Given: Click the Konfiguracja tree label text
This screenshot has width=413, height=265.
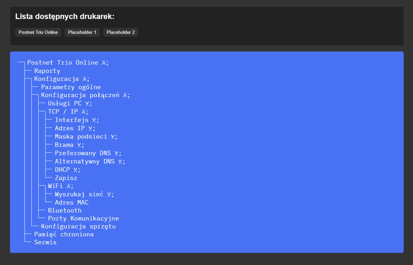Looking at the screenshot, I should pyautogui.click(x=57, y=79).
